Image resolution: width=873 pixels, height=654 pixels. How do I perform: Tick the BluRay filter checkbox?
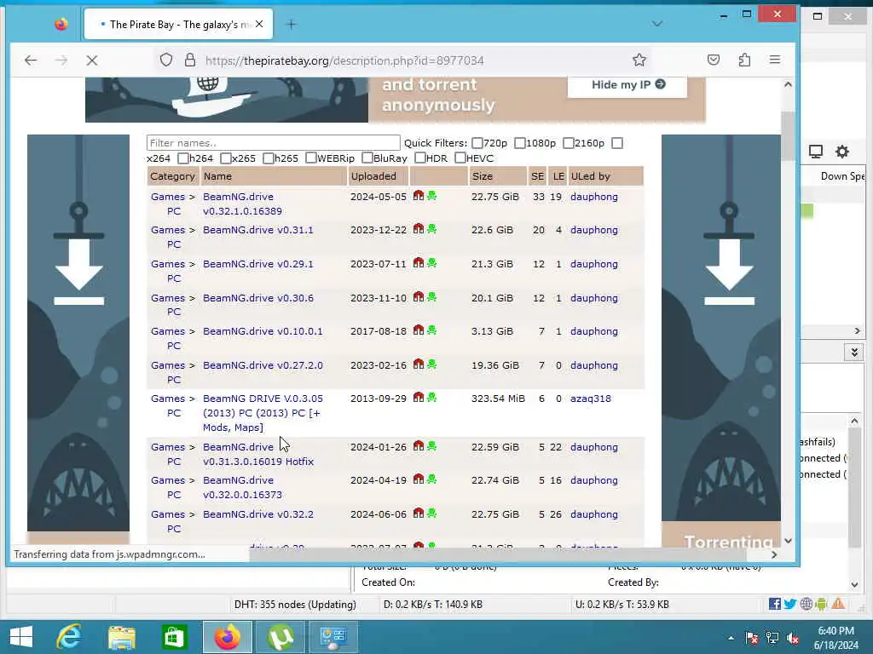367,158
